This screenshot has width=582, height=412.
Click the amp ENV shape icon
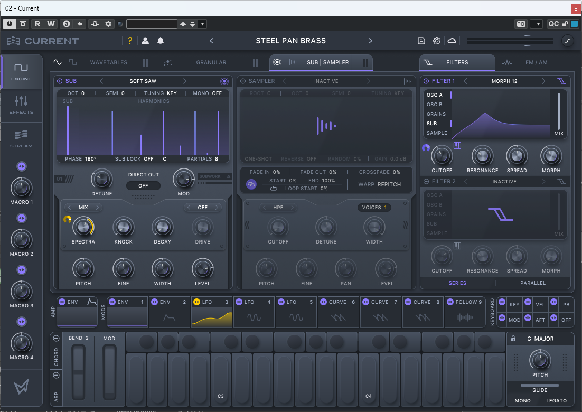91,302
